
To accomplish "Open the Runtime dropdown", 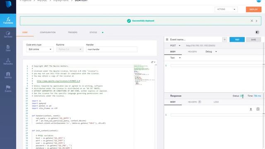I will click(x=70, y=49).
